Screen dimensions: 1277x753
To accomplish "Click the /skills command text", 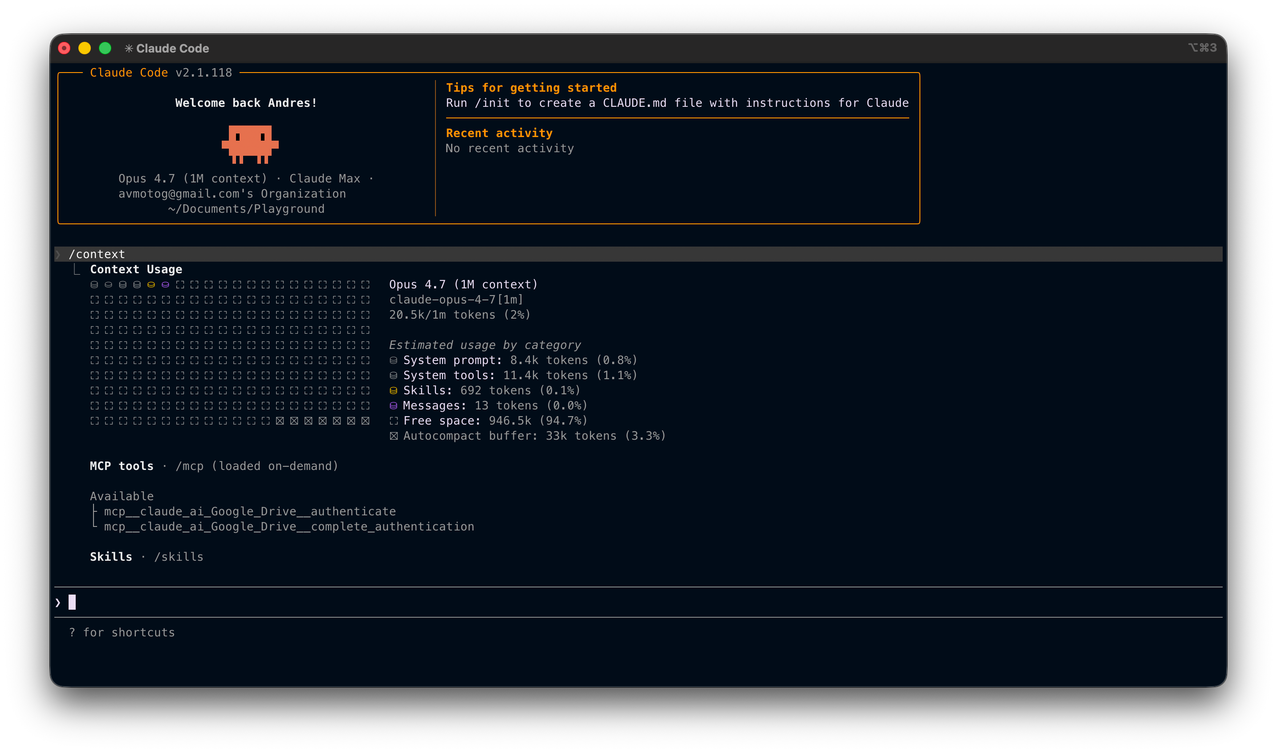I will tap(179, 557).
